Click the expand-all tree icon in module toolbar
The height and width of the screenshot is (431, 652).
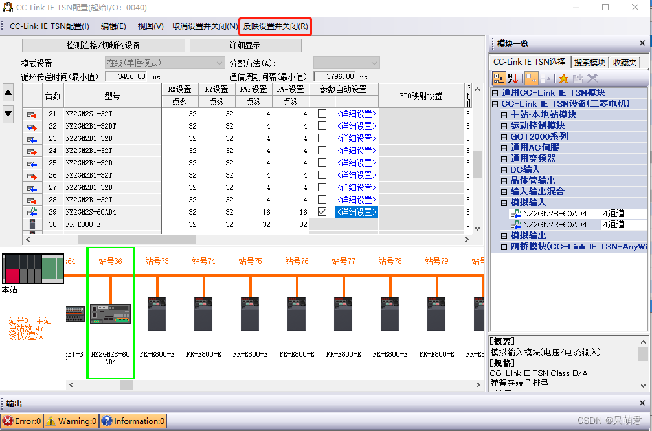(531, 78)
